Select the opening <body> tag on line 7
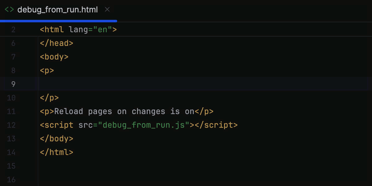This screenshot has height=186, width=372. [54, 57]
